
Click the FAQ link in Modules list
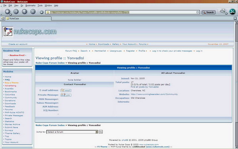click(x=7, y=80)
